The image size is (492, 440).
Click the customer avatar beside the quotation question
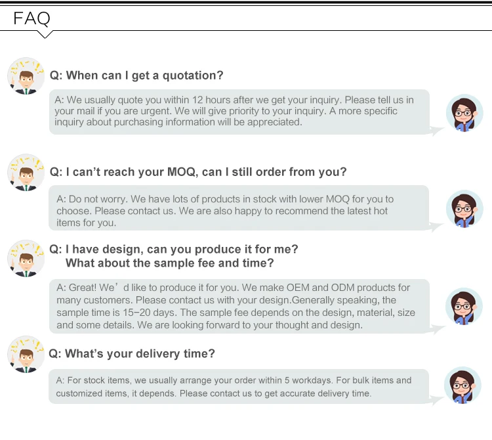click(26, 76)
